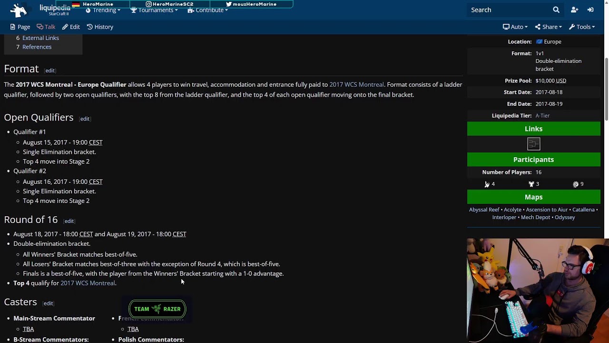Edit the Round of 16 section
This screenshot has width=609, height=343.
pyautogui.click(x=69, y=221)
